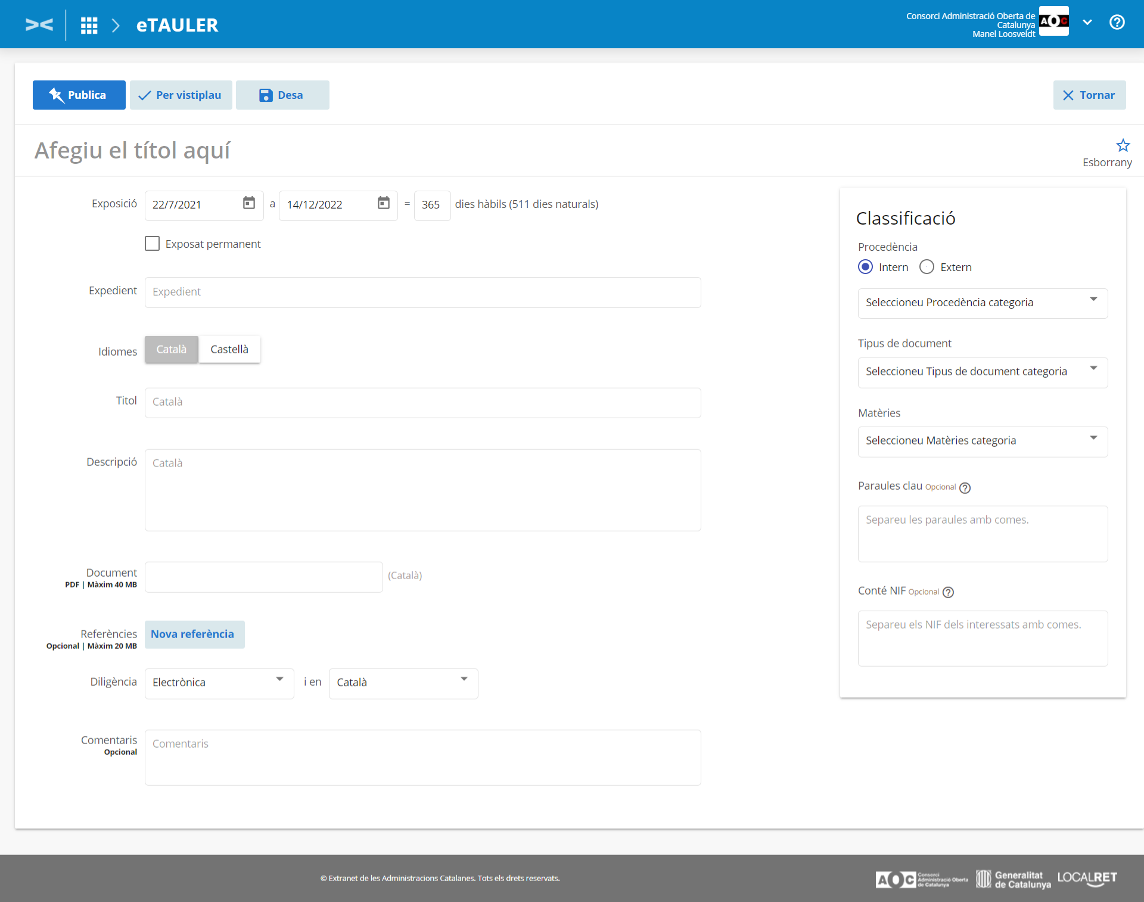The width and height of the screenshot is (1144, 902).
Task: Show help for Paraules clau field
Action: (965, 487)
